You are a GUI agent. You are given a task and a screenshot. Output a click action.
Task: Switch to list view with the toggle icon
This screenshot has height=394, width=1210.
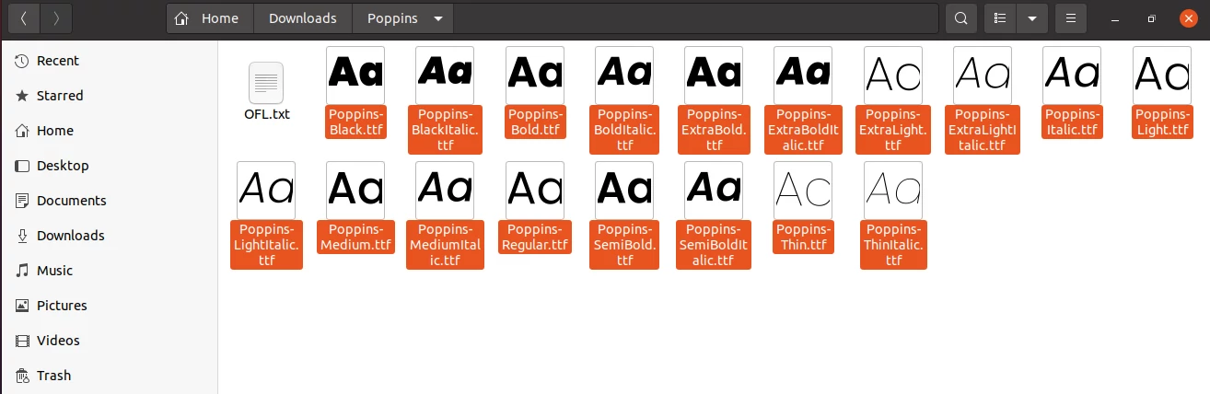click(x=1001, y=18)
